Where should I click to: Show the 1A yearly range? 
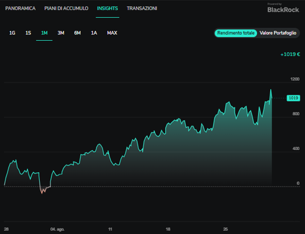pos(94,33)
